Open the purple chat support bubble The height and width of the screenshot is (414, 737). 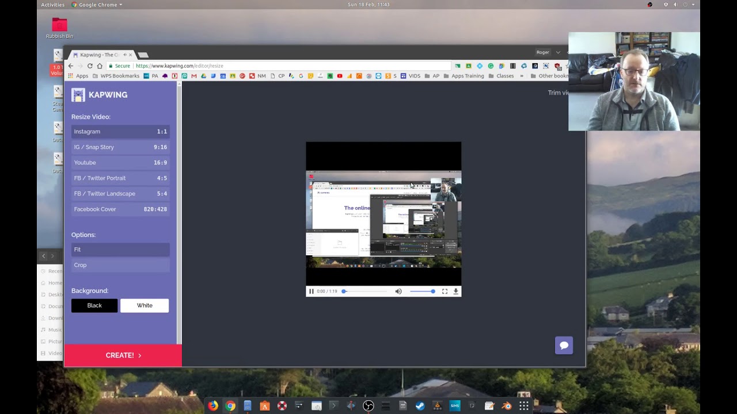coord(564,346)
